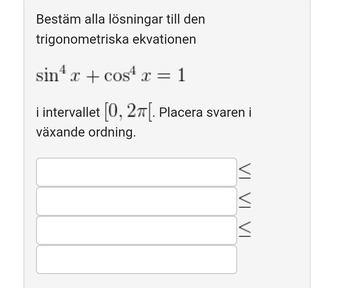Focus the second answer input box
Screen dimensions: 350x288
[136, 201]
